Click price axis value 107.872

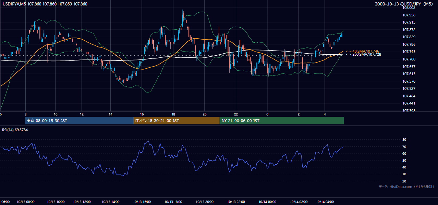click(409, 30)
